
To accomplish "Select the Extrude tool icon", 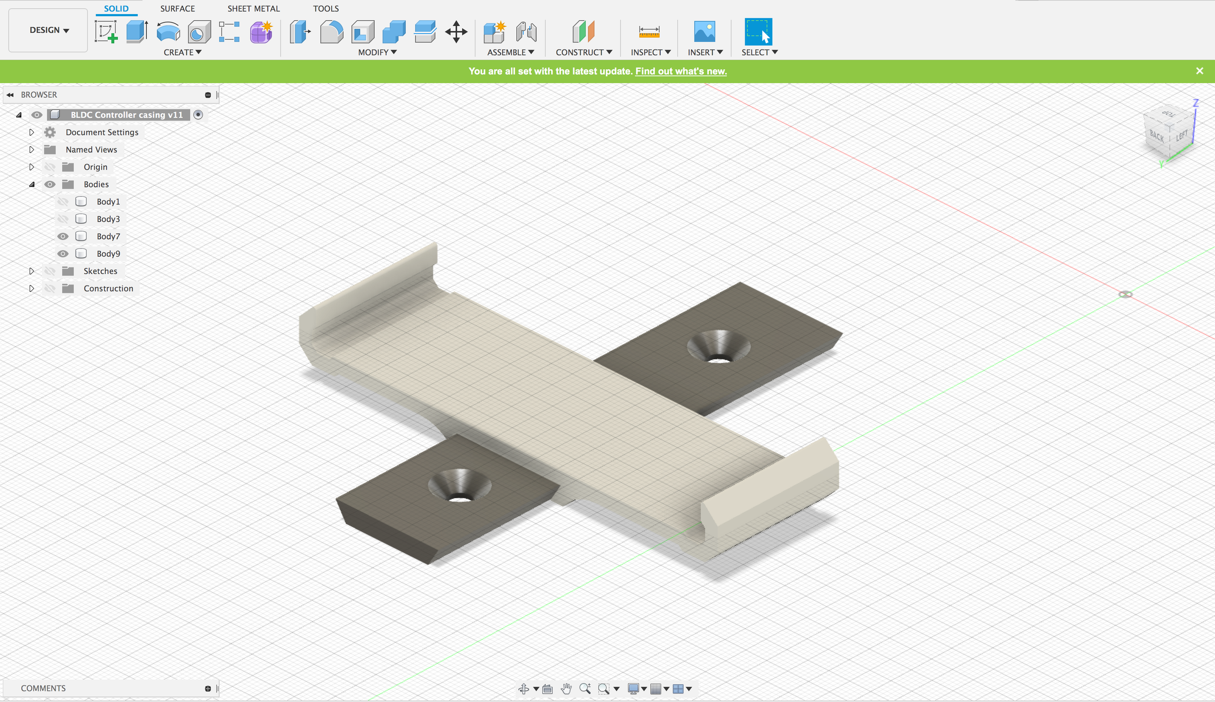I will pyautogui.click(x=137, y=32).
